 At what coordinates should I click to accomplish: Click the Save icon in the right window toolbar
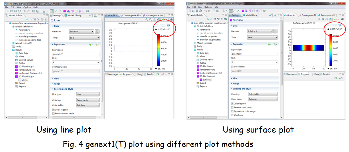coord(197,11)
